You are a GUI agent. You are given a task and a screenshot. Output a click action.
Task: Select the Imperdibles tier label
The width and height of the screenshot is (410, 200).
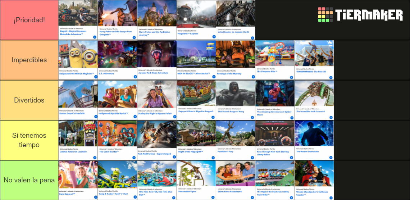pos(29,60)
